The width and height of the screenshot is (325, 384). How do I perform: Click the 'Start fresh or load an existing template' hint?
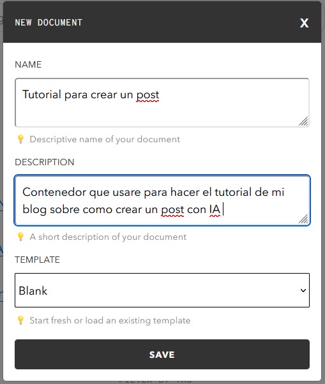[110, 321]
